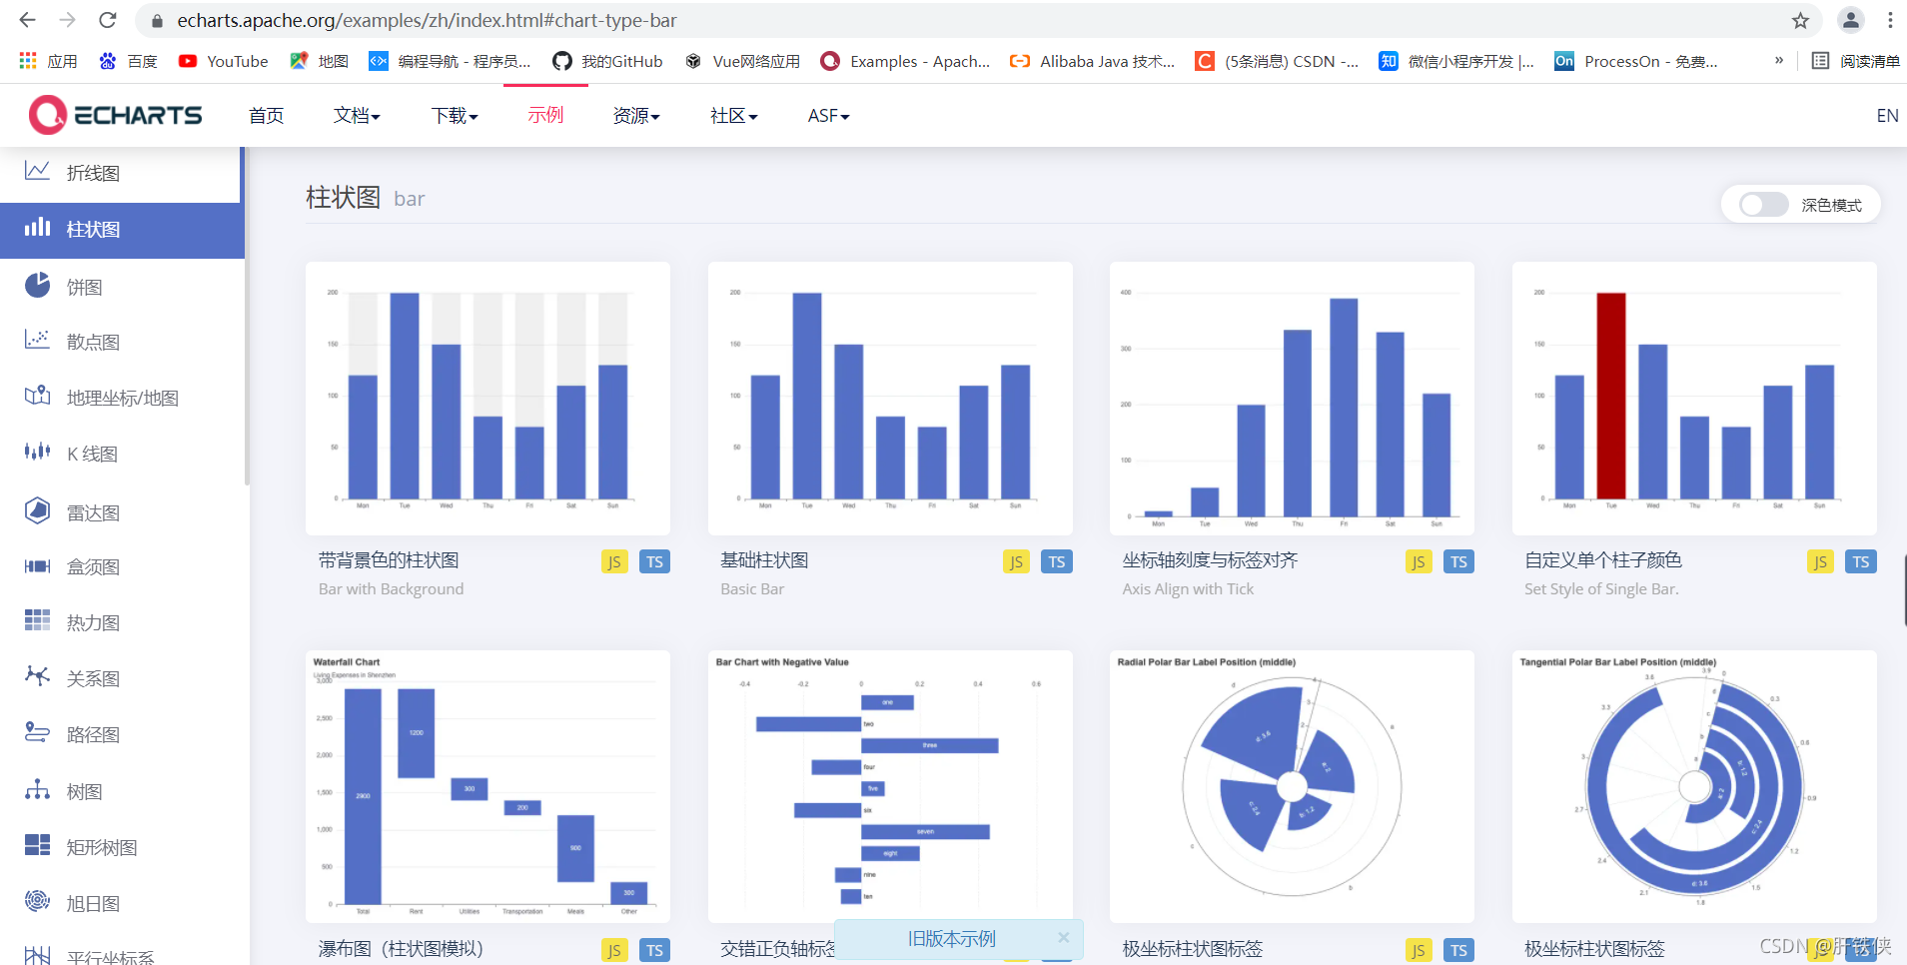Screen dimensions: 1907x965
Task: Click the 旧版本示例 banner link
Action: click(x=951, y=939)
